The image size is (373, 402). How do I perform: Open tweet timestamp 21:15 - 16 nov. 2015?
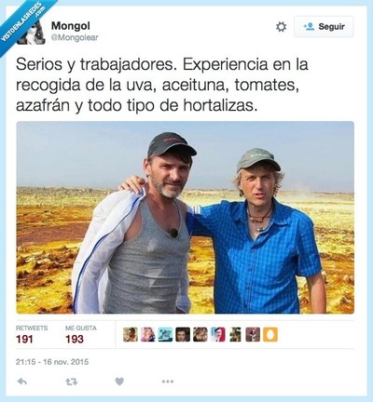tap(52, 362)
